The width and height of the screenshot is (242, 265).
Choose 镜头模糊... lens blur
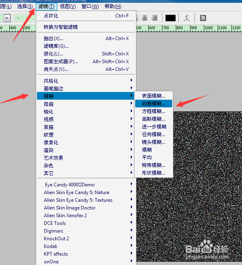pyautogui.click(x=153, y=142)
